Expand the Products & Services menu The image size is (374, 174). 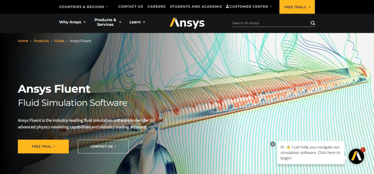(108, 22)
